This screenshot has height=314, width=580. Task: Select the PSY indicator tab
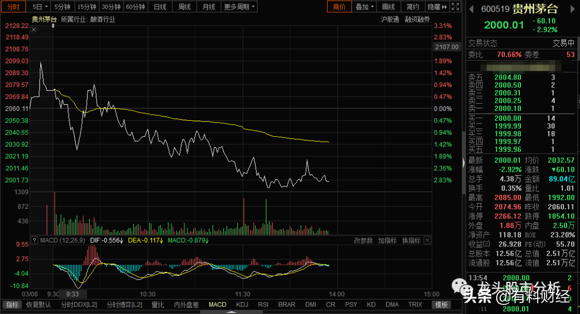click(351, 305)
